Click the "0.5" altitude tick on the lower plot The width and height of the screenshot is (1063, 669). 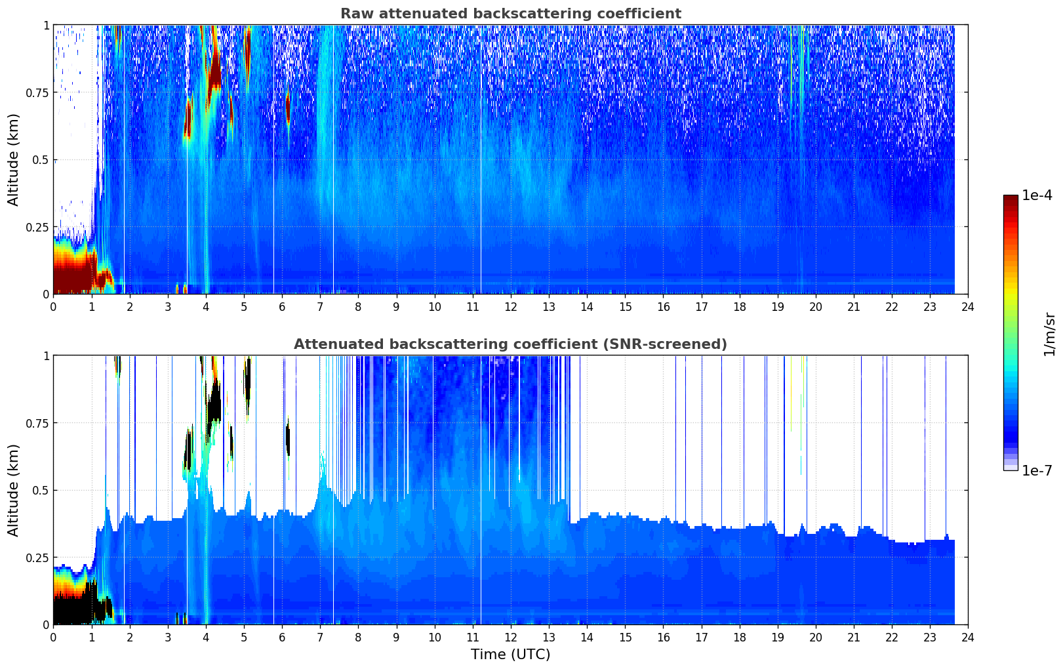click(40, 491)
